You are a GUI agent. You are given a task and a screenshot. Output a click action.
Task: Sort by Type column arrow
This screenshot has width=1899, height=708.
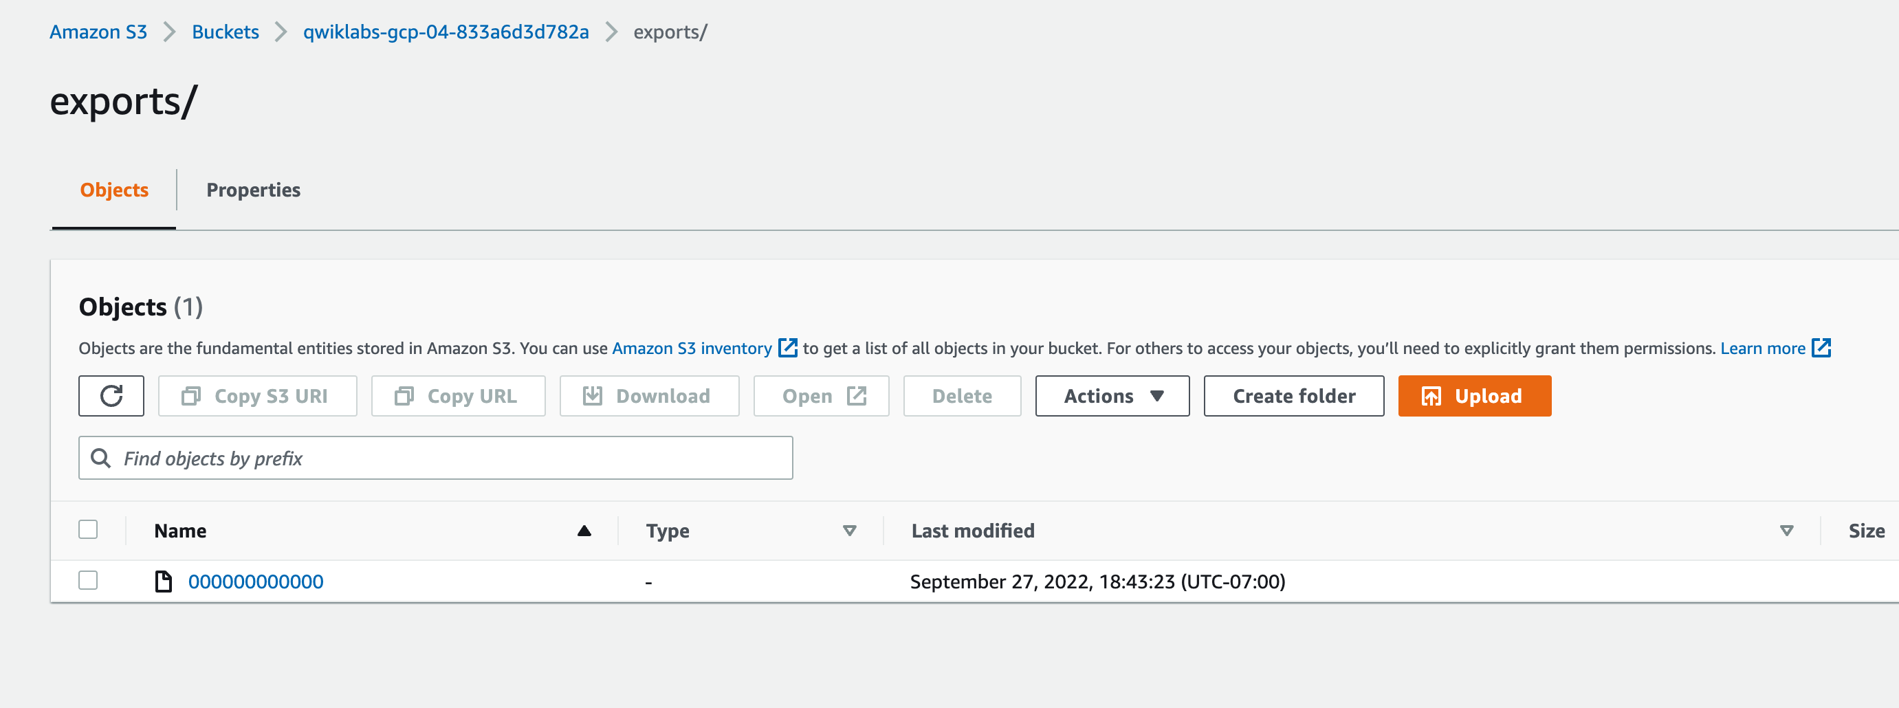[849, 531]
